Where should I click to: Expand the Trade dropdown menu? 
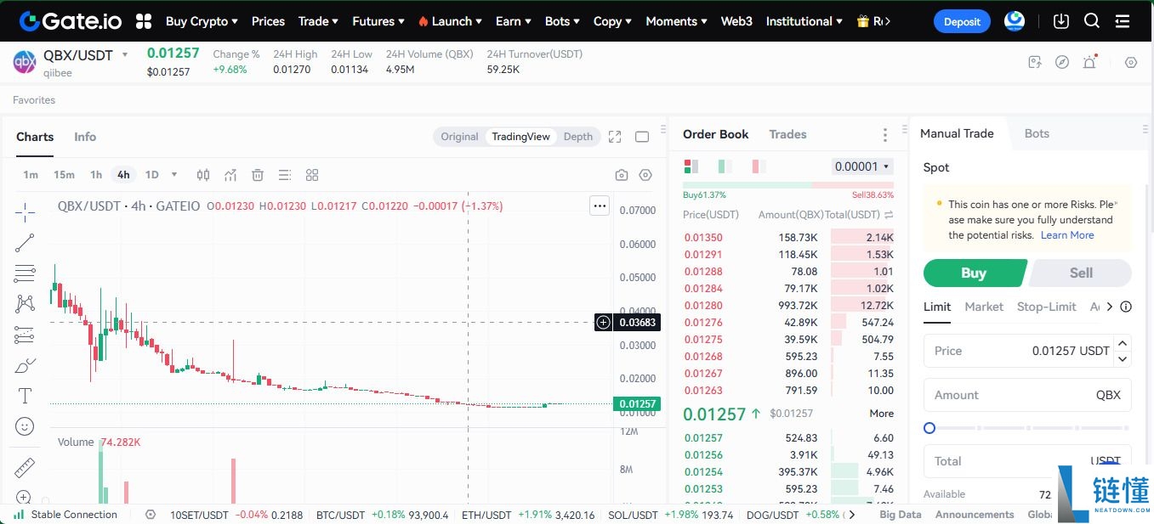point(319,21)
